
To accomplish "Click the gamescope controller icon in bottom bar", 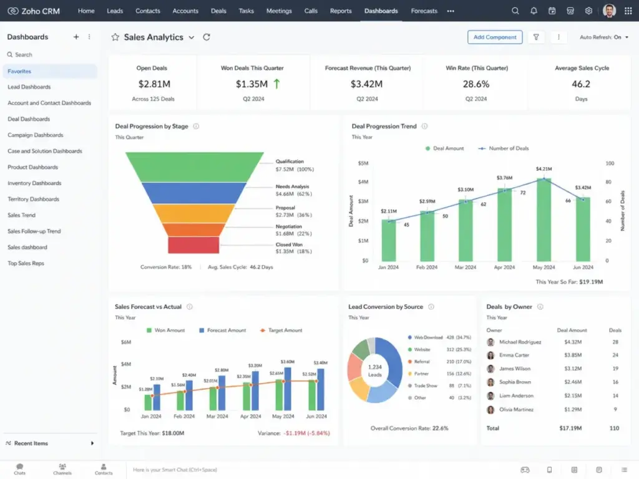I will 525,470.
